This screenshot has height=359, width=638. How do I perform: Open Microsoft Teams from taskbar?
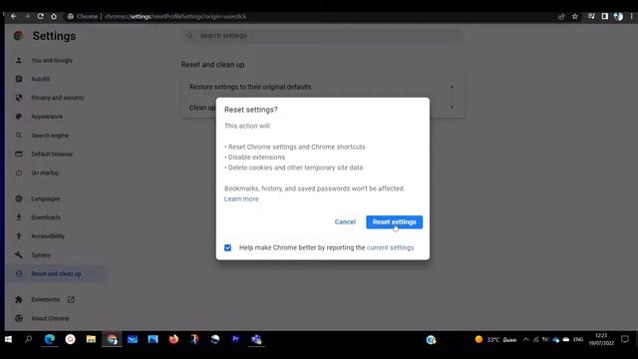click(256, 339)
